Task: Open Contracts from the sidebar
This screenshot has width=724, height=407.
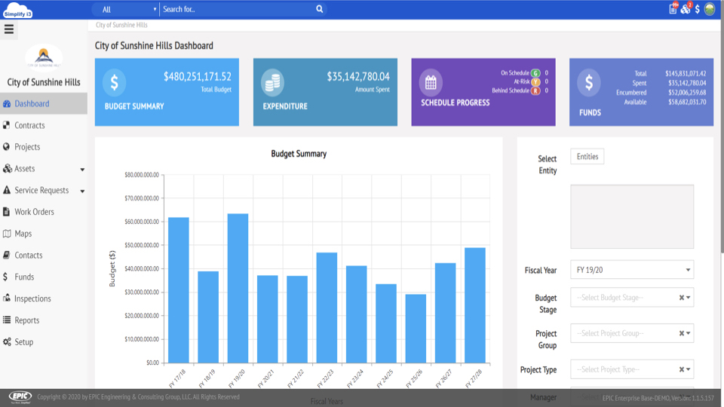Action: click(29, 126)
